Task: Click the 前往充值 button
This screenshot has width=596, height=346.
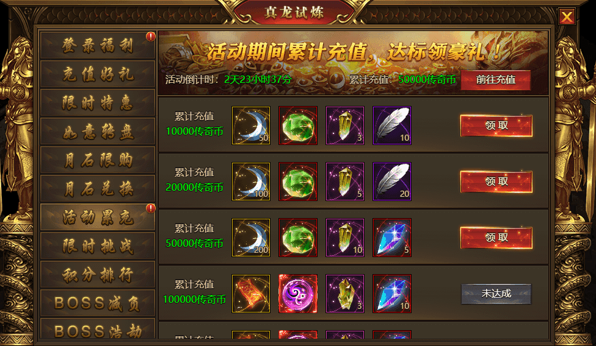Action: click(496, 80)
